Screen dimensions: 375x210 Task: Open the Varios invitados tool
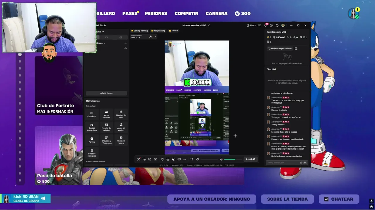pos(106,114)
